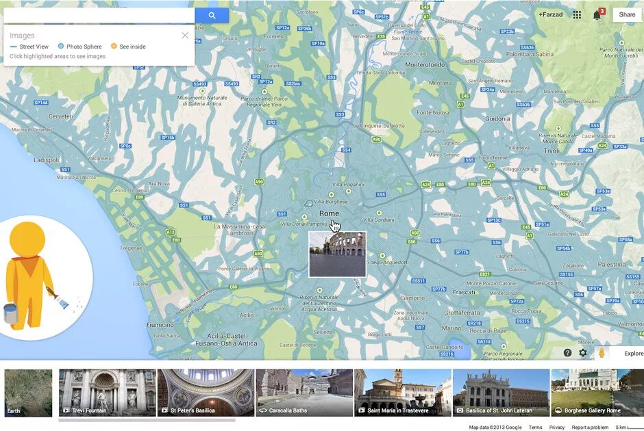Click the Villa Gordiani park marker
644x431 pixels.
point(379,213)
